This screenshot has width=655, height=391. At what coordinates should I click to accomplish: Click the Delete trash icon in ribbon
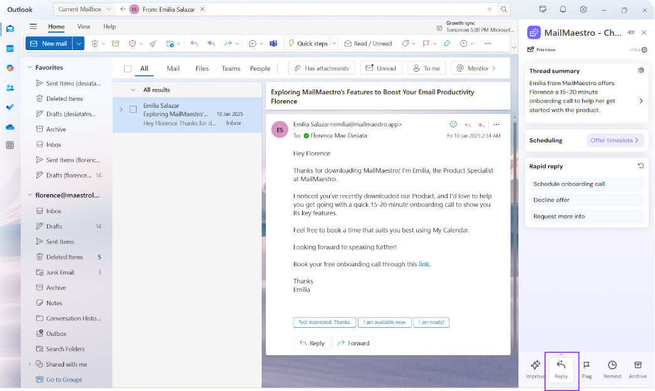pyautogui.click(x=95, y=43)
